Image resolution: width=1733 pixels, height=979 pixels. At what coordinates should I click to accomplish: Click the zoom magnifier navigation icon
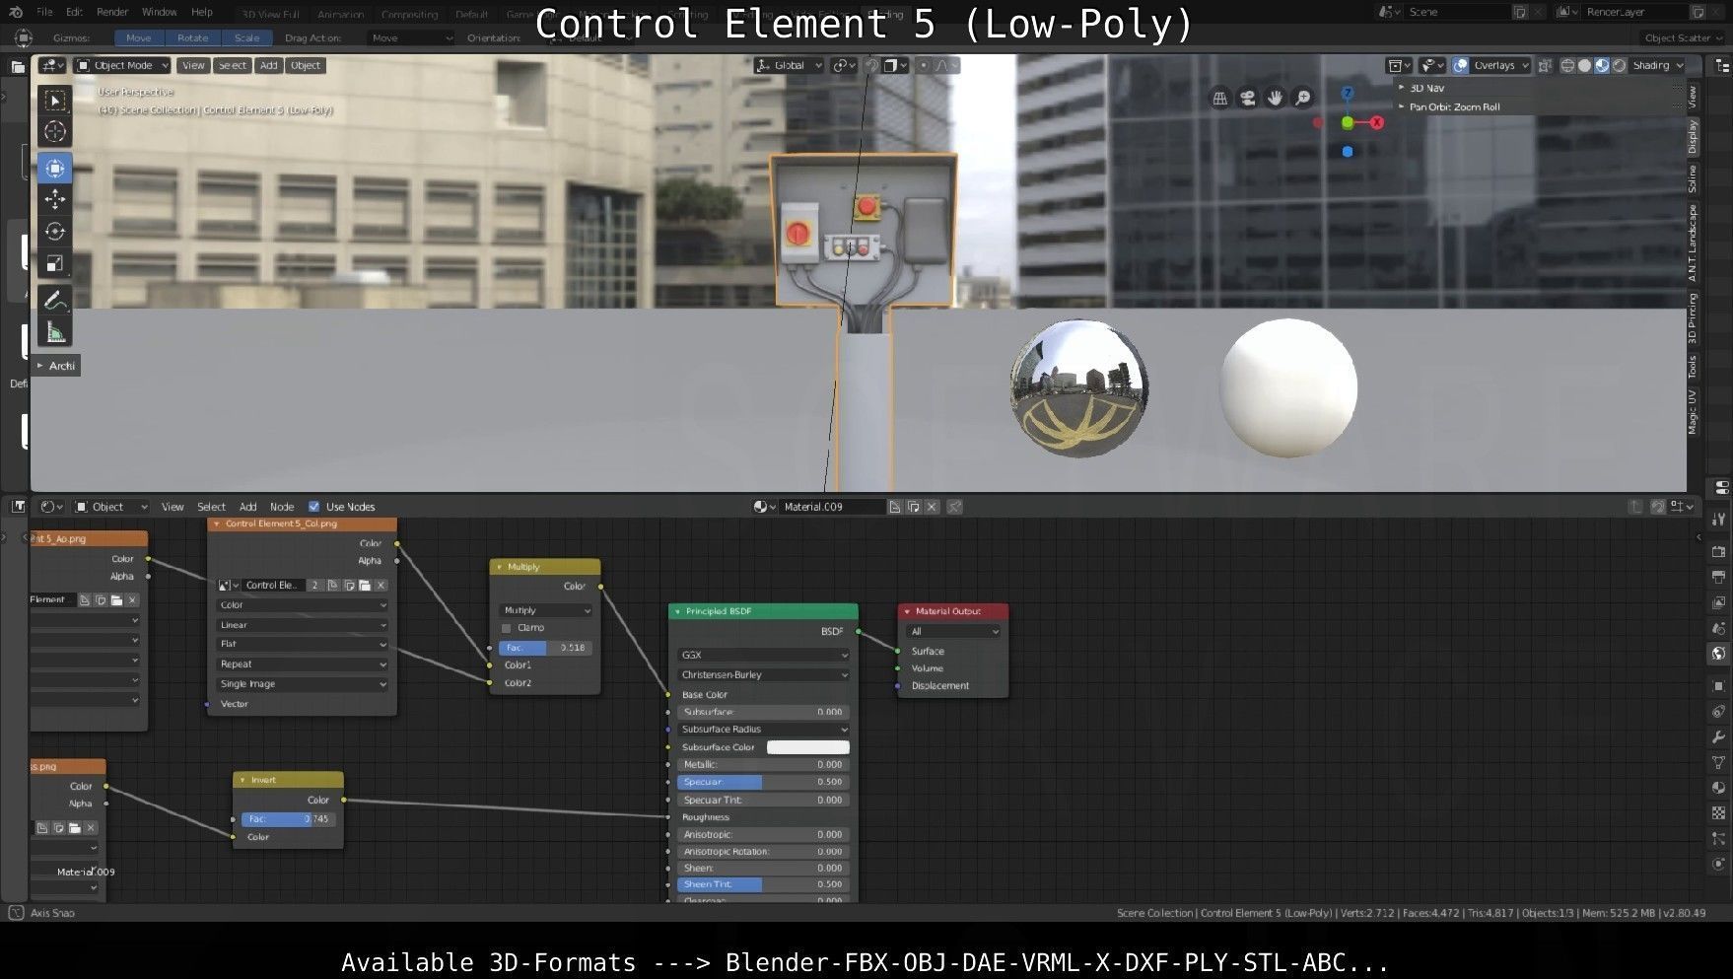(1303, 98)
